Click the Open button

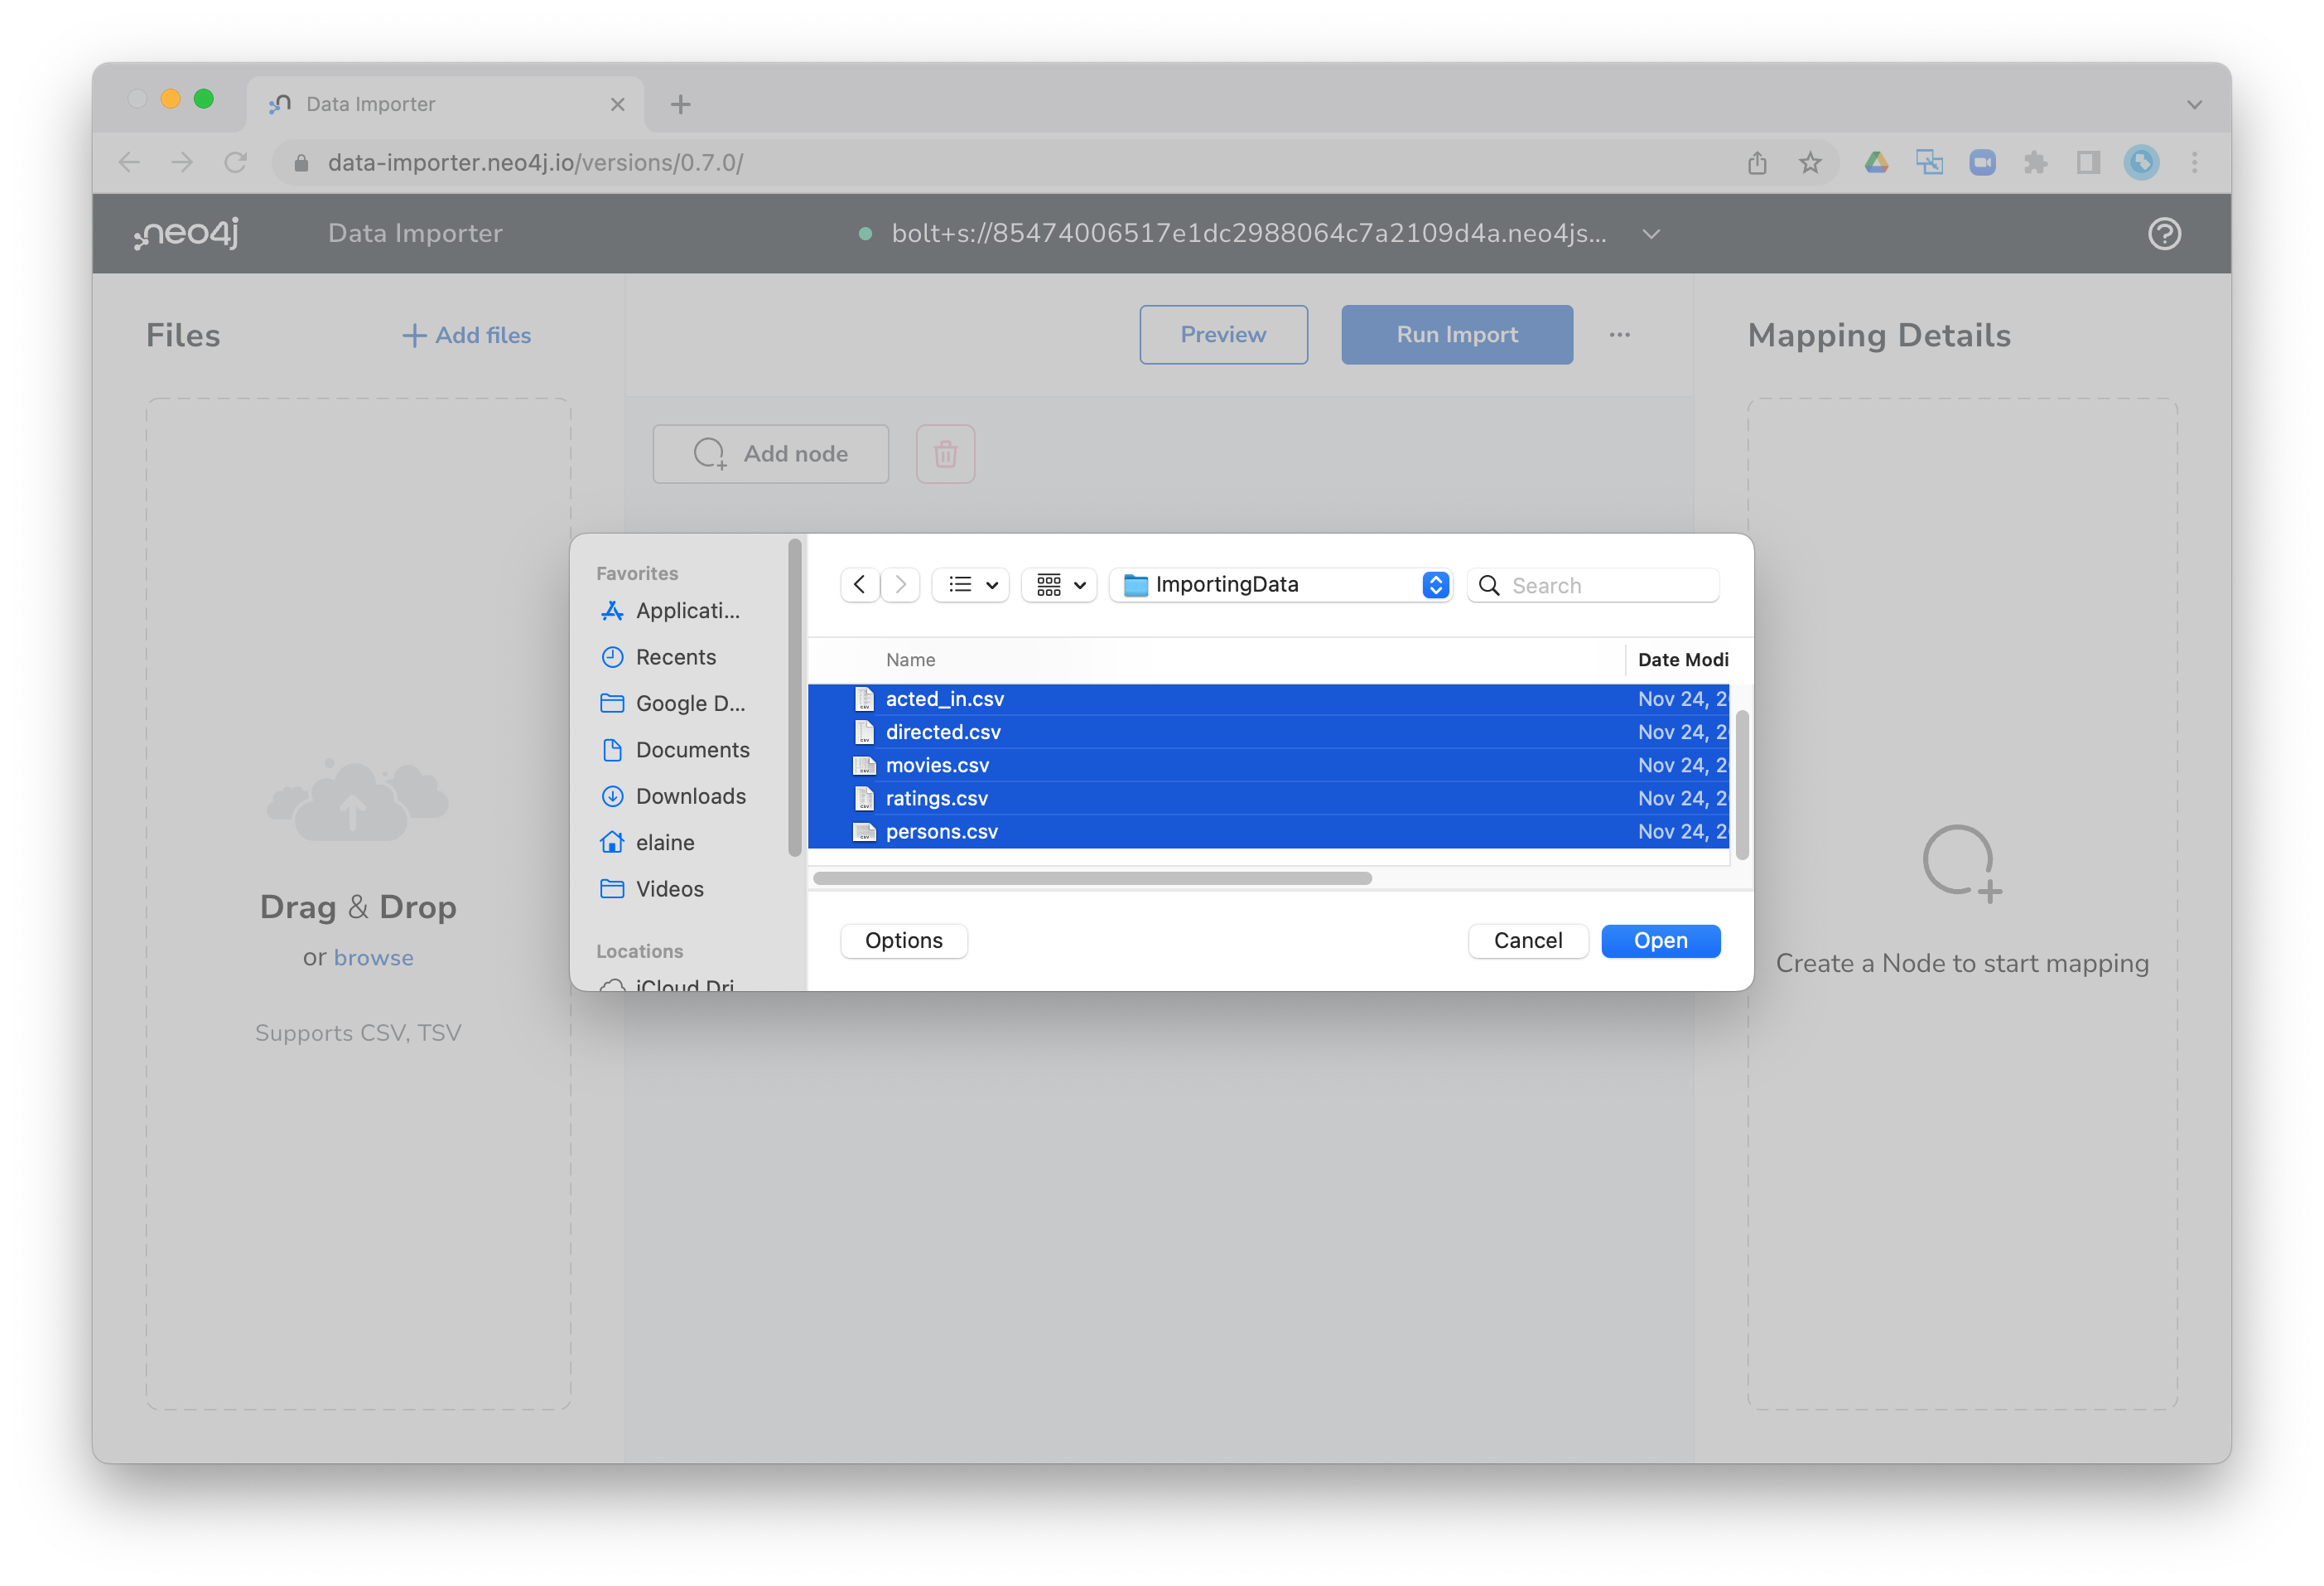pyautogui.click(x=1660, y=940)
